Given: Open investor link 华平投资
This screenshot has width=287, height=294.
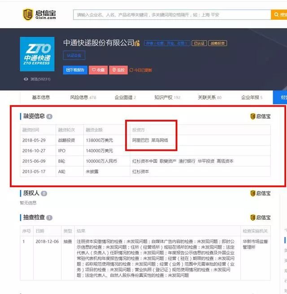Looking at the screenshot, I should click(206, 161).
